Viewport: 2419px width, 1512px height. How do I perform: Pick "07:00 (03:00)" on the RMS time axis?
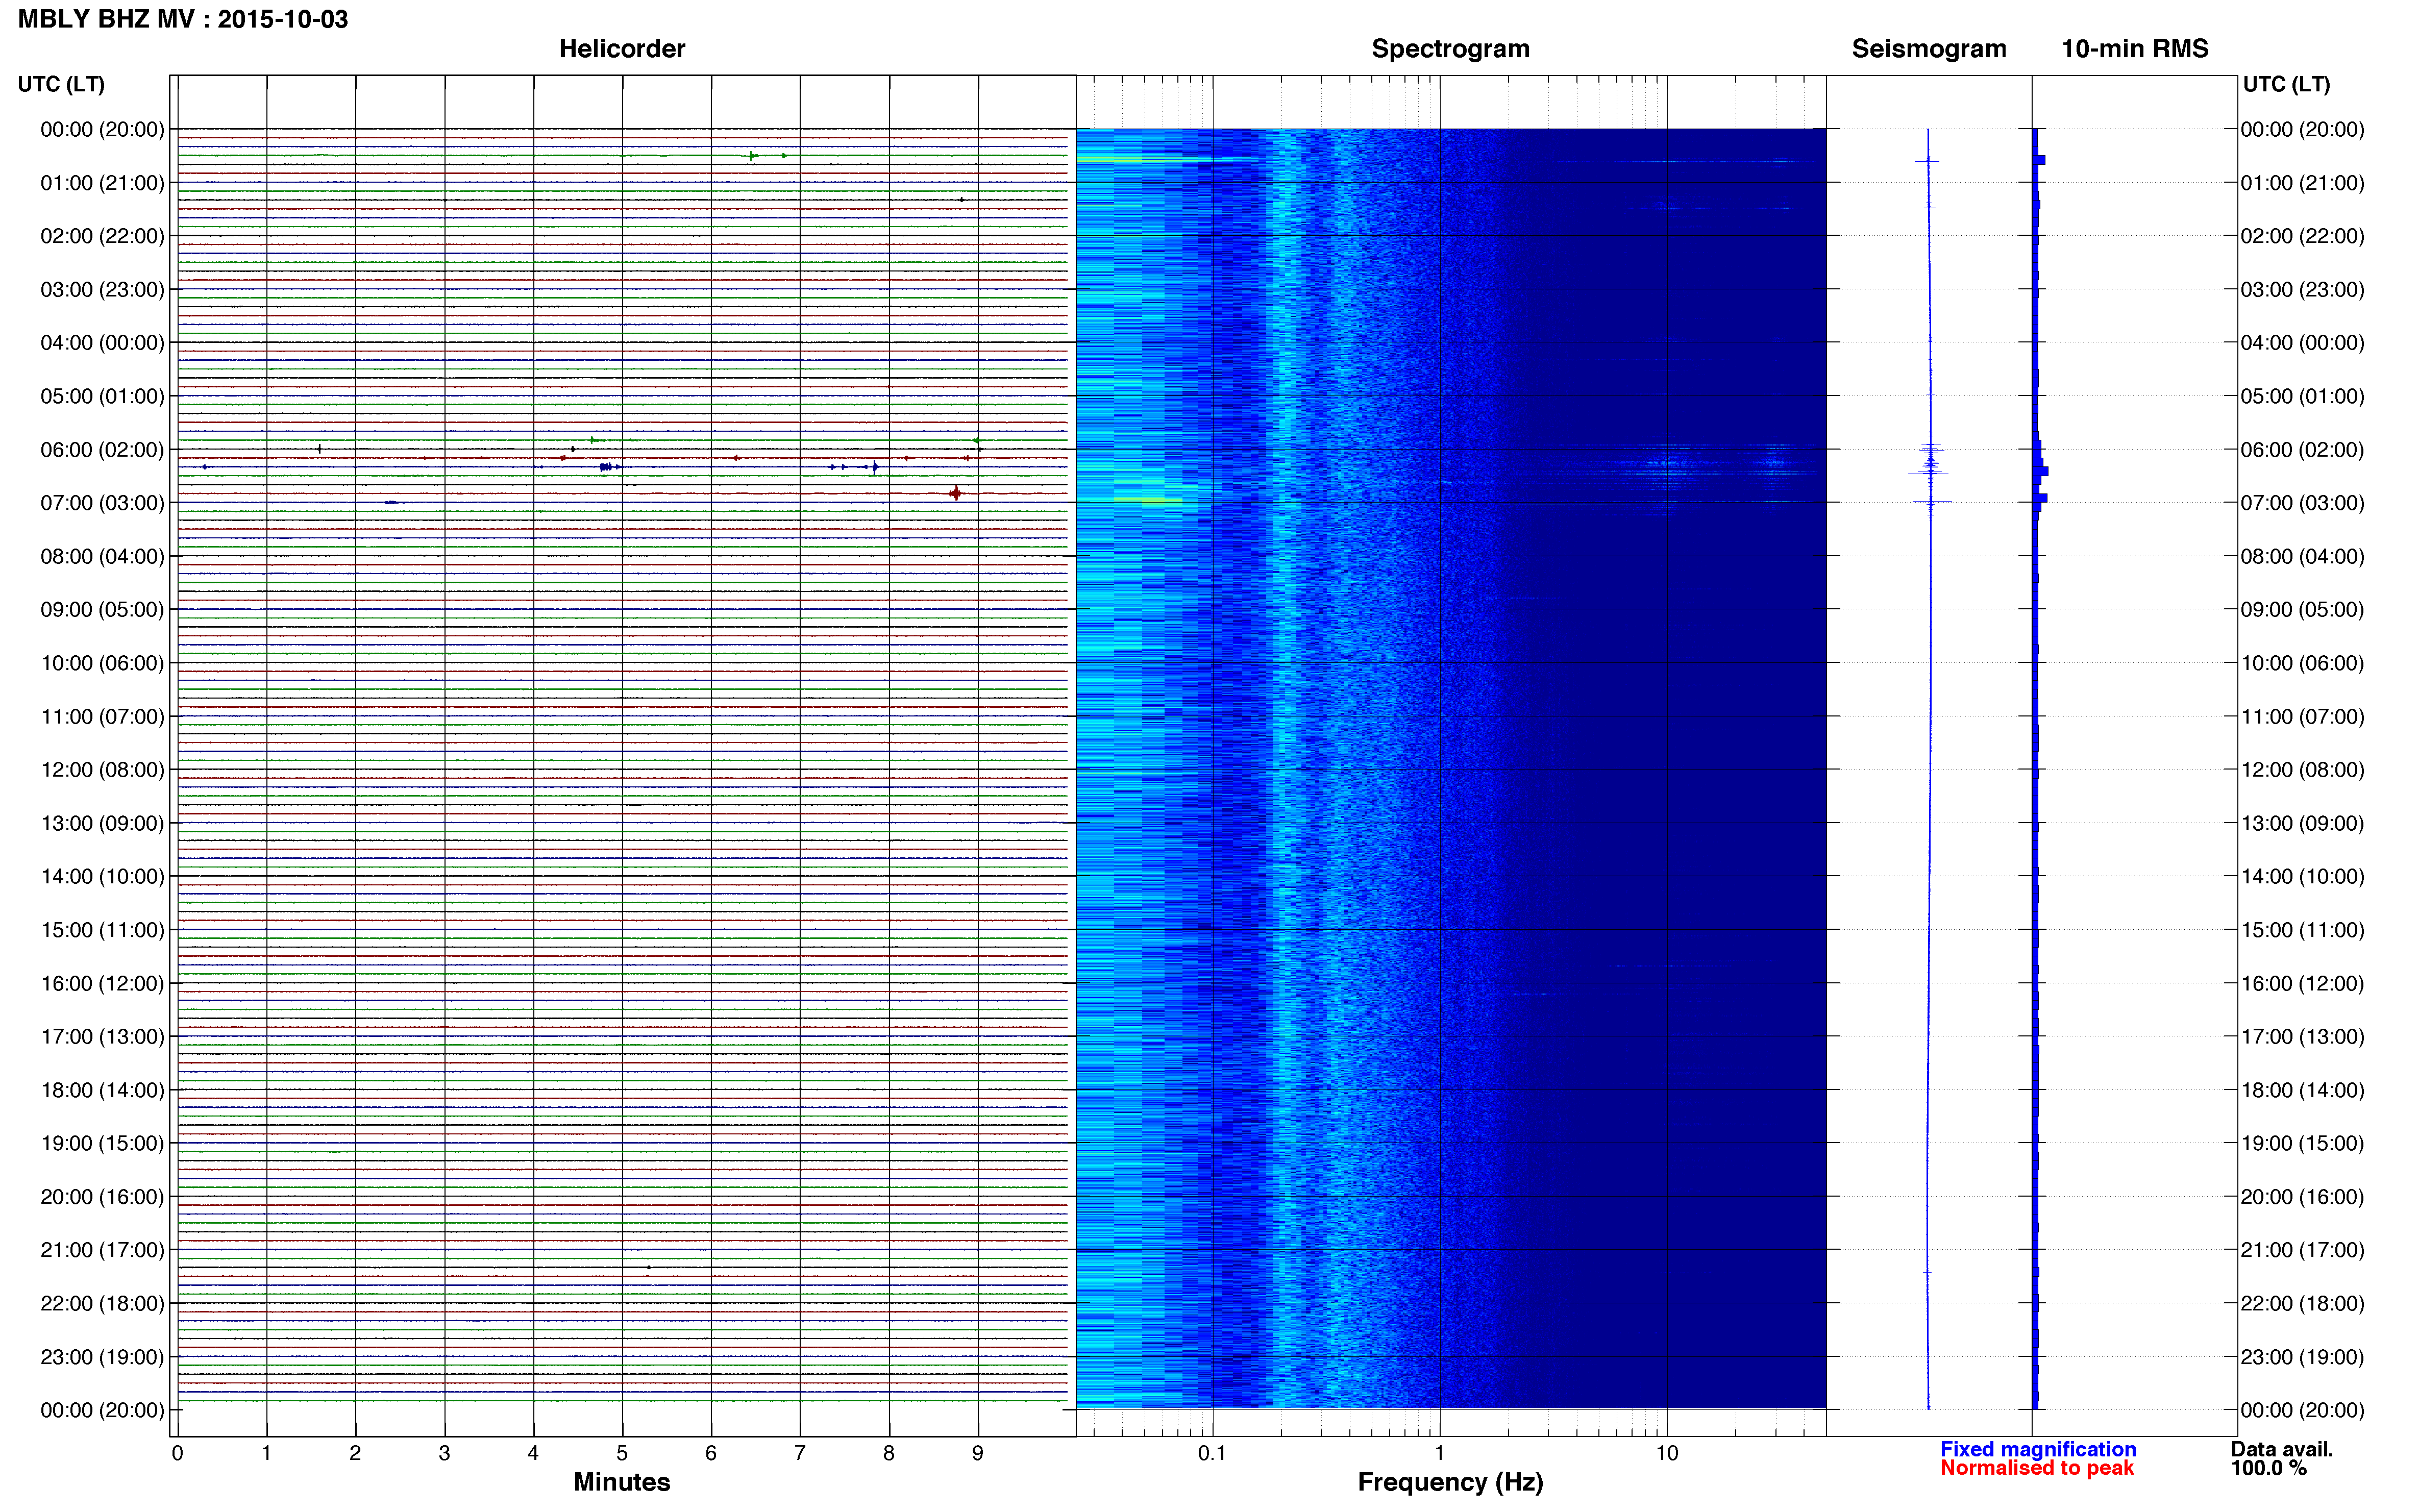2302,503
